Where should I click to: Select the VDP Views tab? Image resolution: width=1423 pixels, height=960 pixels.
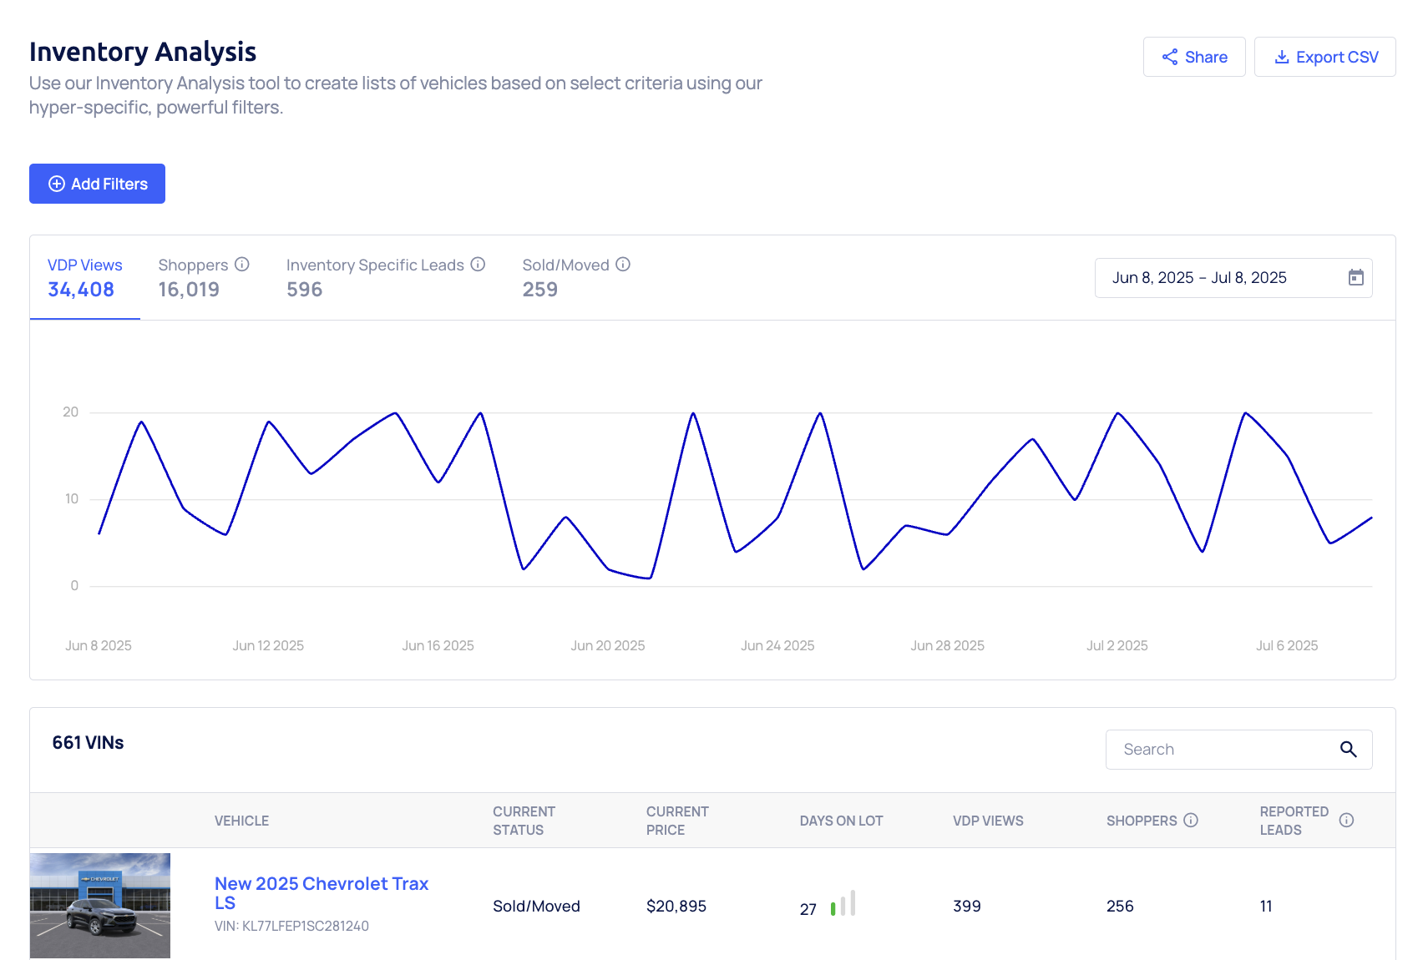[x=84, y=278]
